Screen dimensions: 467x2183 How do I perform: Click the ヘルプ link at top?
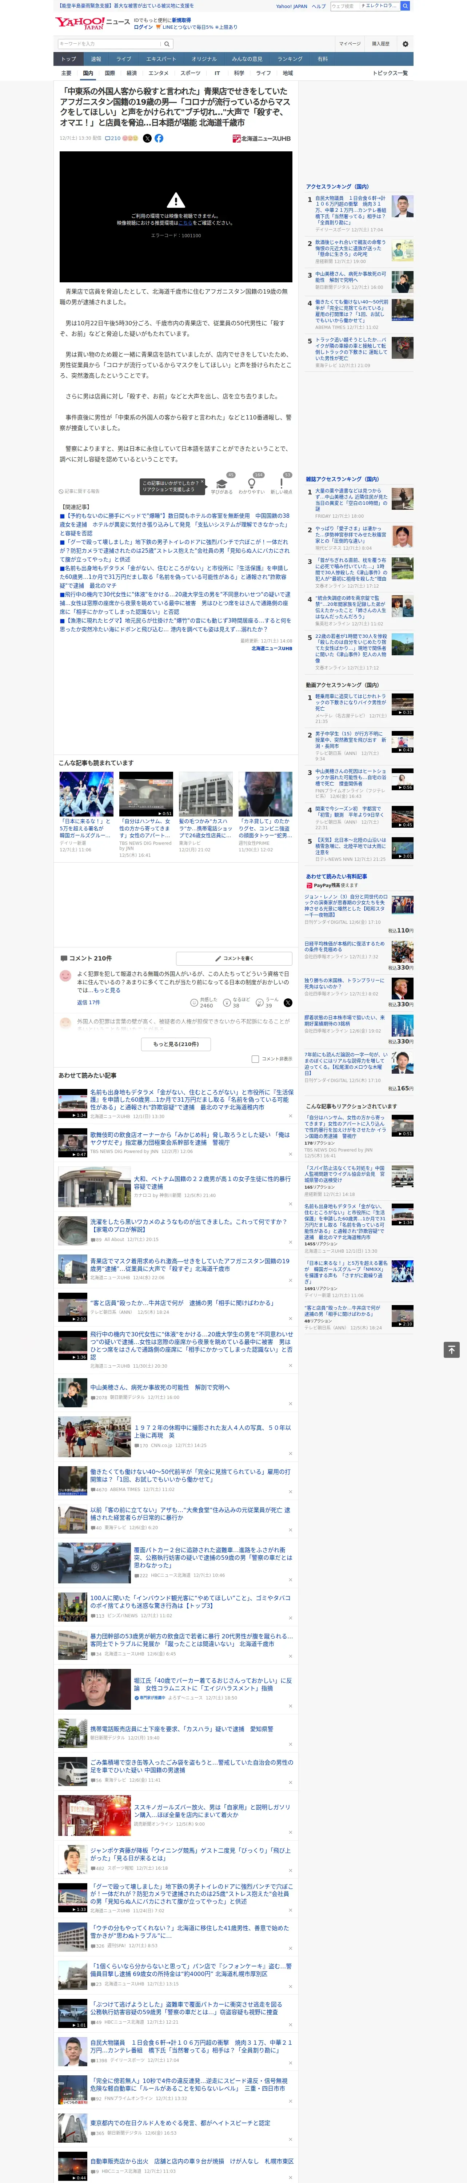click(318, 6)
